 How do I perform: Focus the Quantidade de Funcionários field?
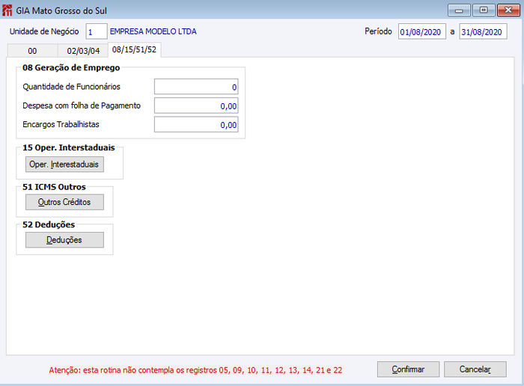coord(196,88)
